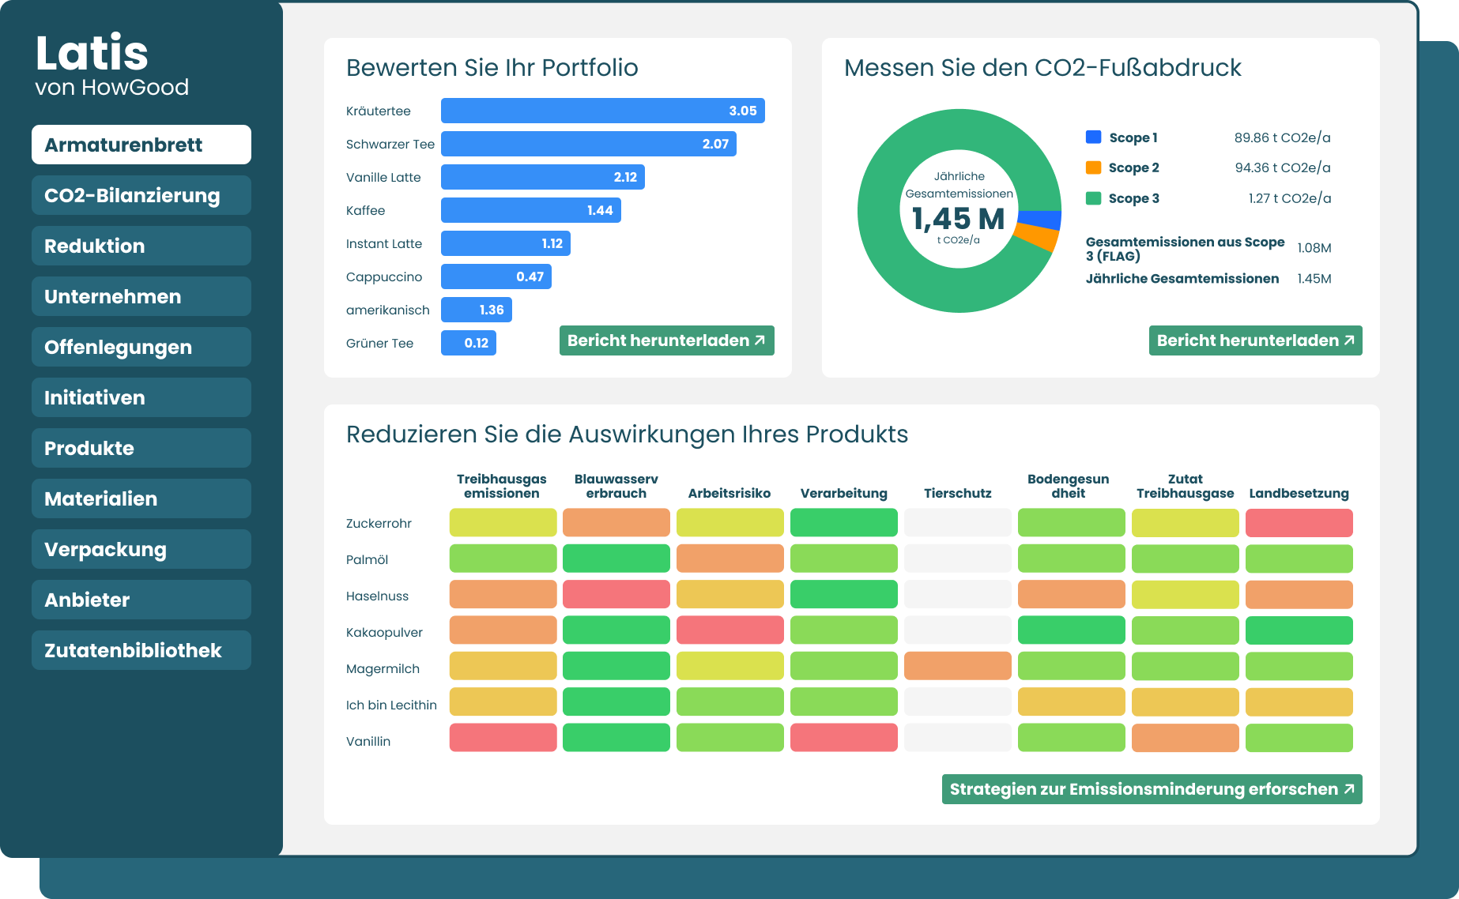Click the Zuckerrohr Verarbeitung green cell
Image resolution: width=1459 pixels, height=899 pixels.
point(844,523)
